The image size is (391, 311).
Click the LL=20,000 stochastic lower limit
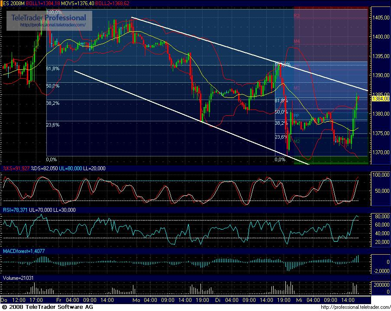[94, 168]
